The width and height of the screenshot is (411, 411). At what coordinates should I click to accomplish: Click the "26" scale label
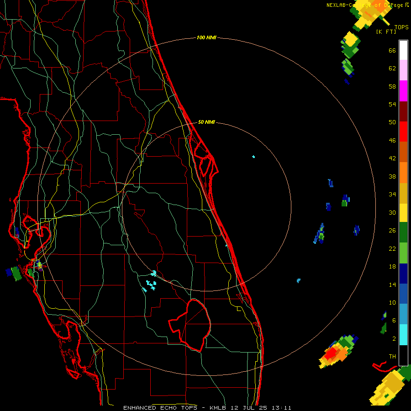point(392,231)
